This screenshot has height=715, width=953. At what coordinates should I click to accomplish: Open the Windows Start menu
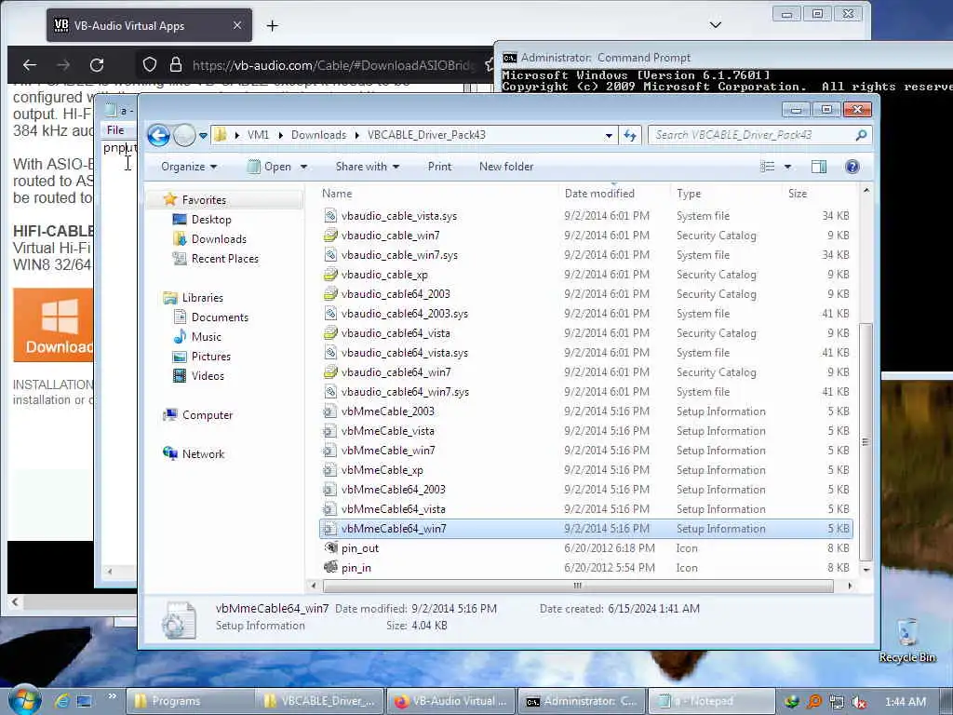23,700
